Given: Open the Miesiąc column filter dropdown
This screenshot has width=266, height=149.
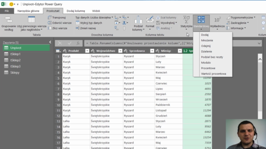Looking at the screenshot, I should pos(180,51).
